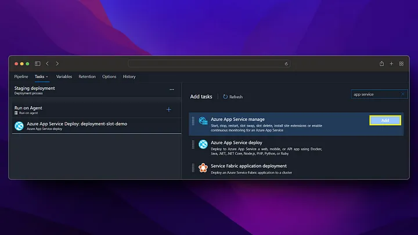Open the browser Share icon
The image size is (418, 235).
pos(382,63)
